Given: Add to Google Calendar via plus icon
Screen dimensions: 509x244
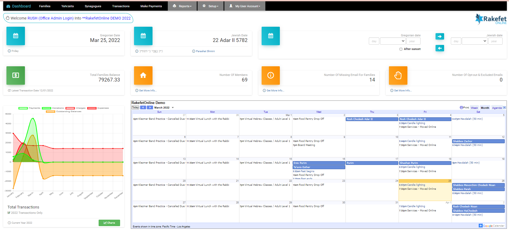Looking at the screenshot, I should pos(481,226).
